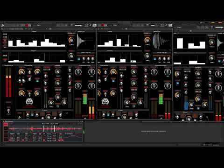Flip the toggle switch below left plugin's input meter
This screenshot has width=224, height=168.
(8, 111)
